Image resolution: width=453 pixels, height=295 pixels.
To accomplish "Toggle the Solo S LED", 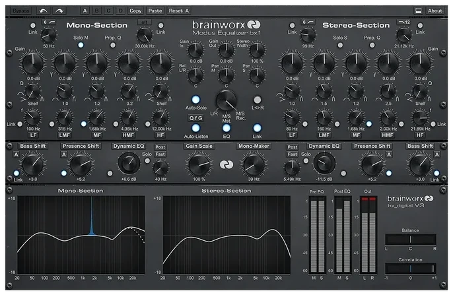I will (340, 45).
